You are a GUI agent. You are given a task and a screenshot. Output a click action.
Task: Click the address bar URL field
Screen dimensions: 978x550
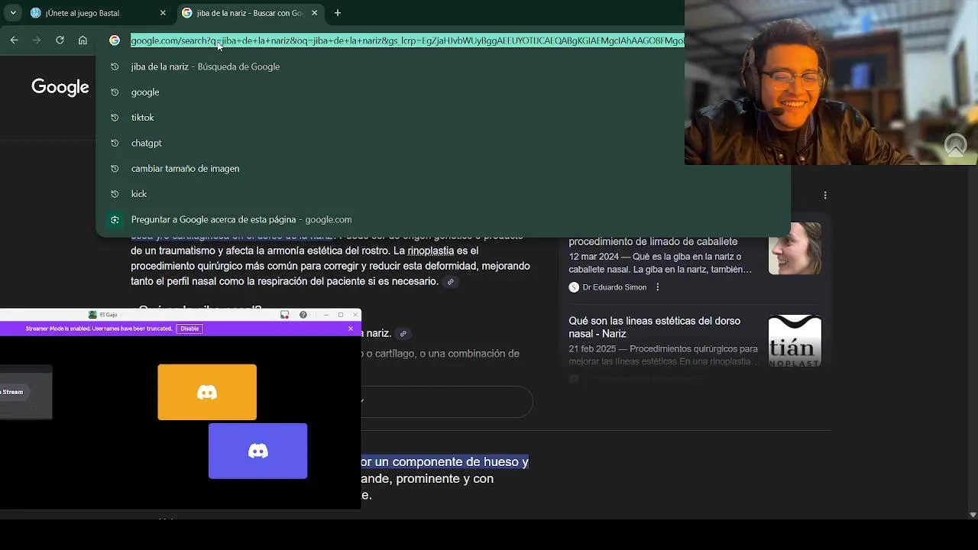[x=407, y=40]
